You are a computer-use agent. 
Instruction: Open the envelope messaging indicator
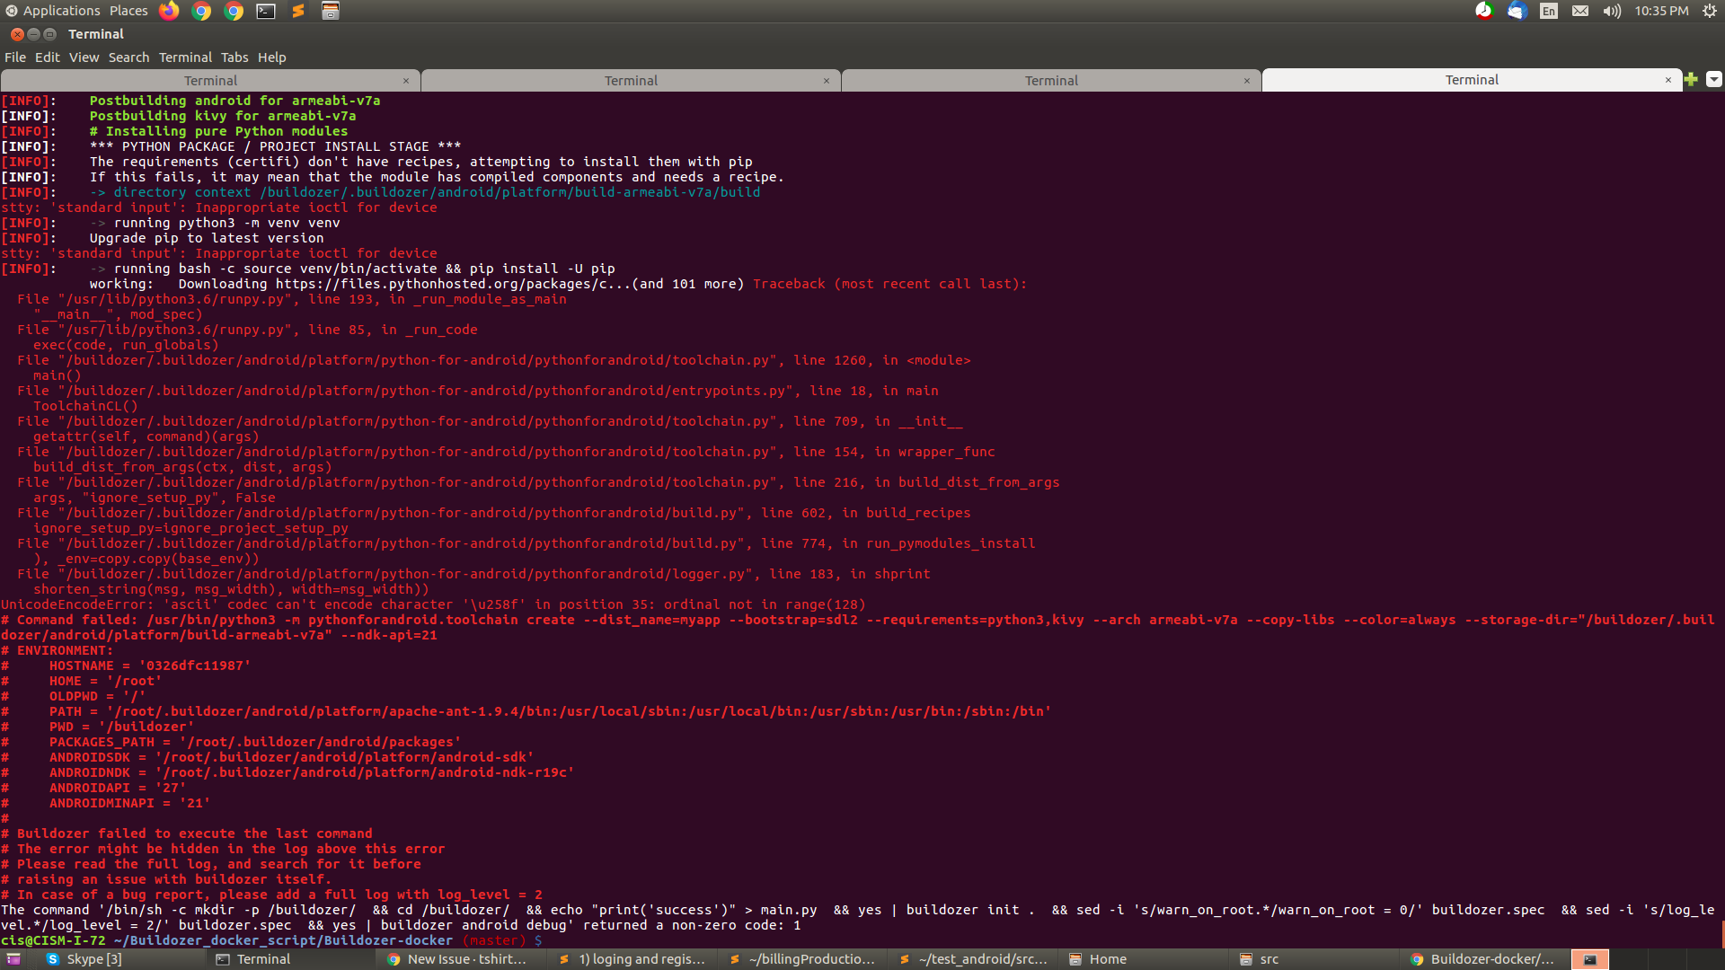pos(1580,11)
